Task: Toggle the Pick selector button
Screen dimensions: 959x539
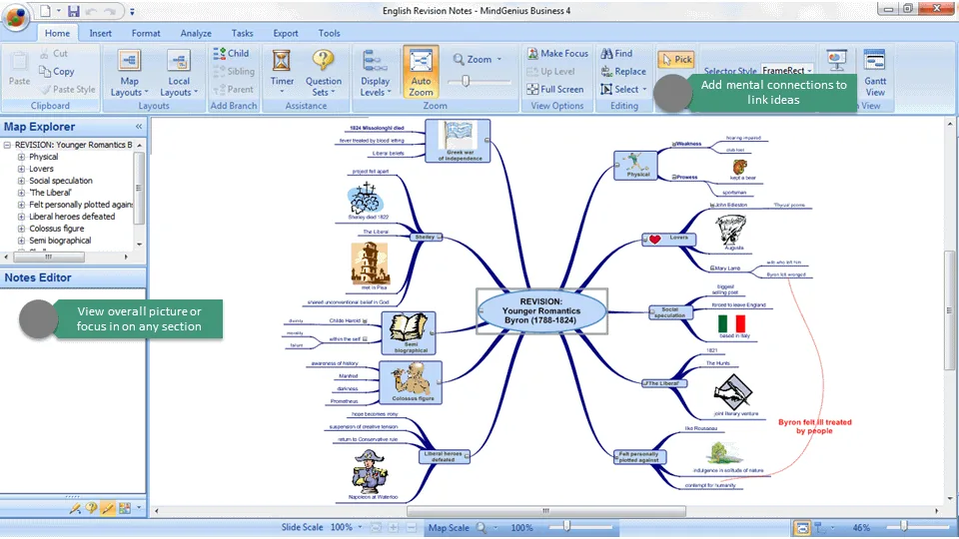Action: point(676,59)
